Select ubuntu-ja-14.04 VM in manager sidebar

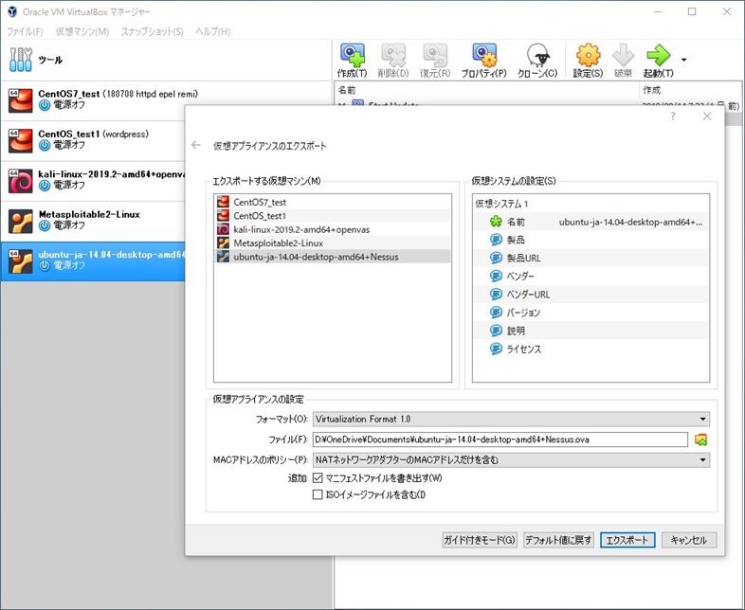tap(93, 260)
